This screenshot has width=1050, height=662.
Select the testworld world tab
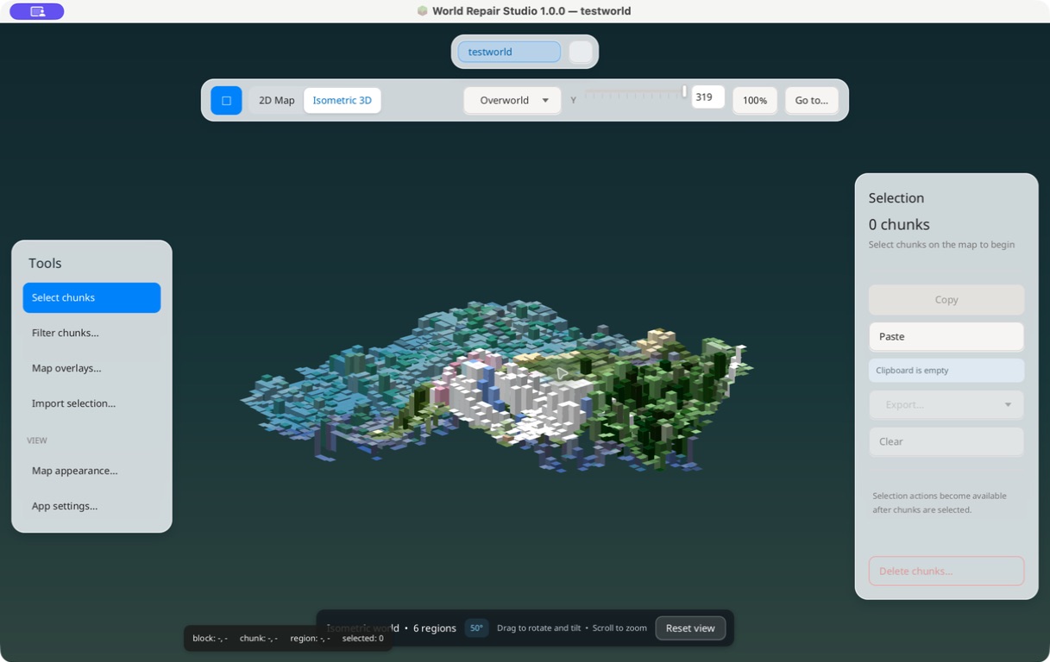coord(509,52)
